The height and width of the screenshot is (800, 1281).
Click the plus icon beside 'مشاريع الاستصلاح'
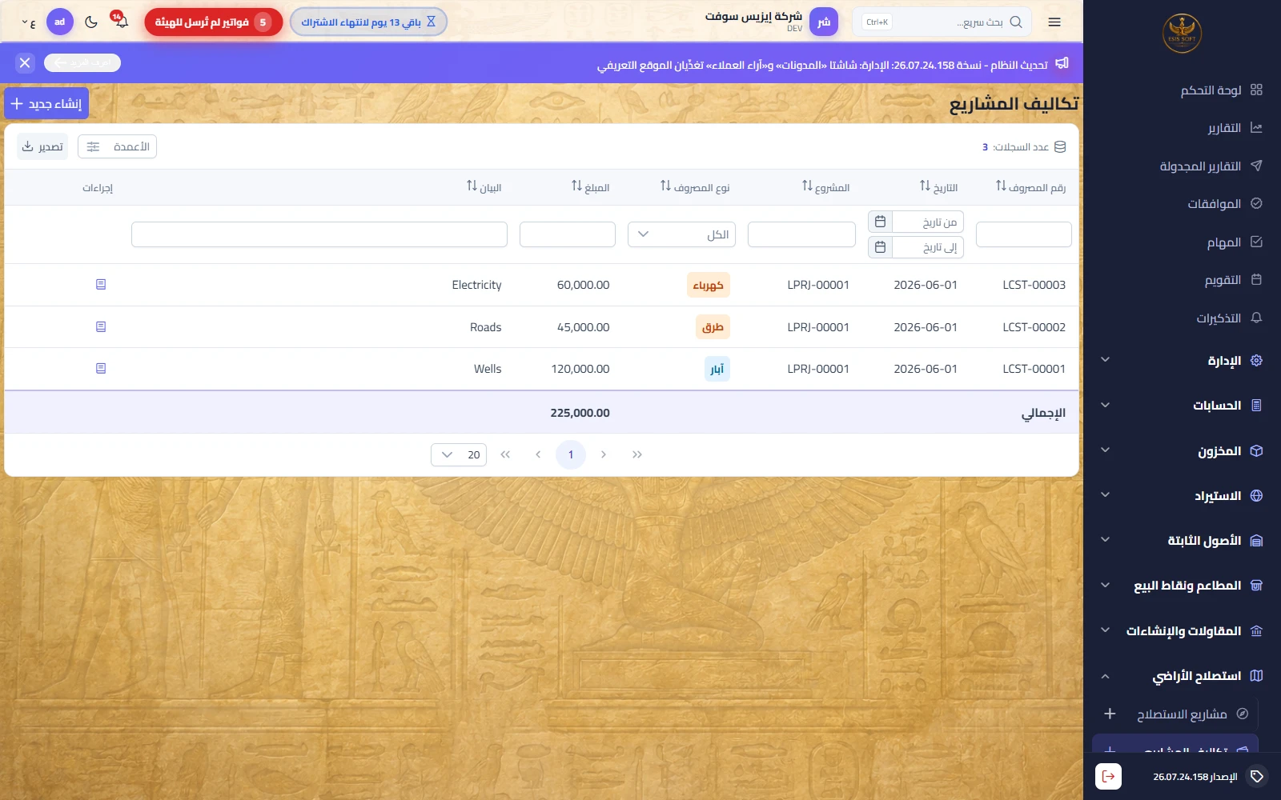click(1110, 714)
